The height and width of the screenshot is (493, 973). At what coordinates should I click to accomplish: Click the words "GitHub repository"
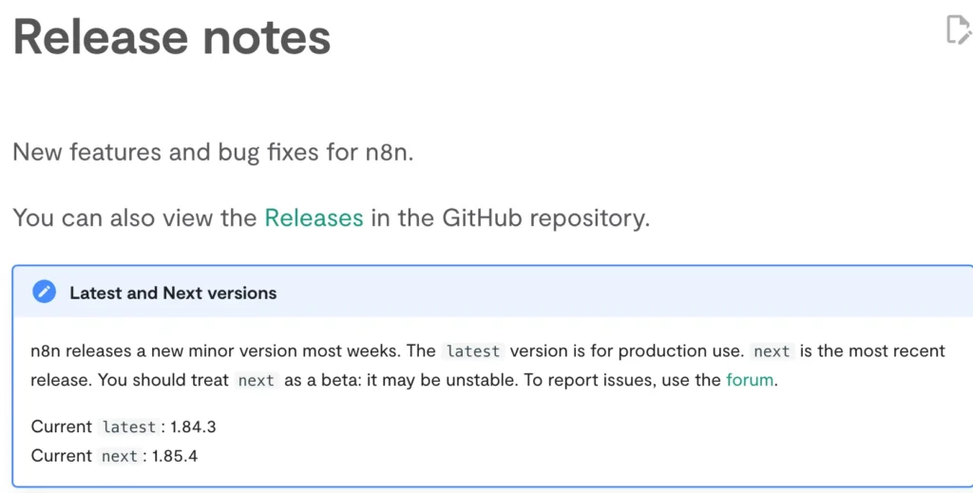point(545,218)
